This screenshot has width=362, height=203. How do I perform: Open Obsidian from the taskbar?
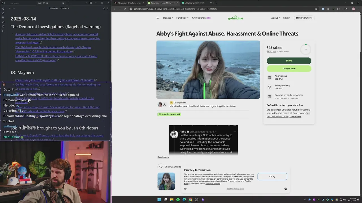coord(203,200)
